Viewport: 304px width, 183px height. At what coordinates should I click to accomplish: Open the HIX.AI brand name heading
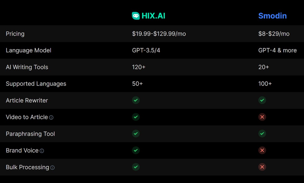point(153,16)
